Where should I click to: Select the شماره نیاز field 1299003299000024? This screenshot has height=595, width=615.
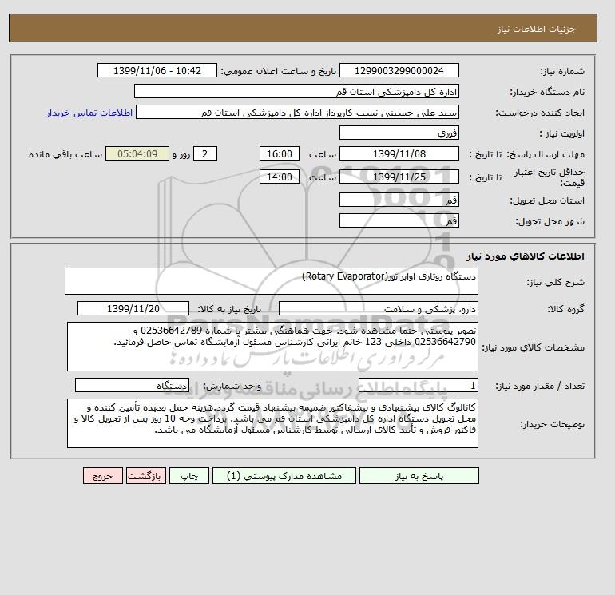(x=399, y=71)
